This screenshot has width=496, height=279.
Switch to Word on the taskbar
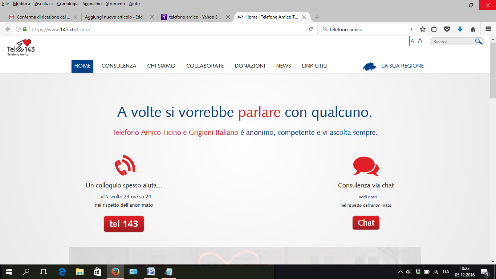click(151, 271)
